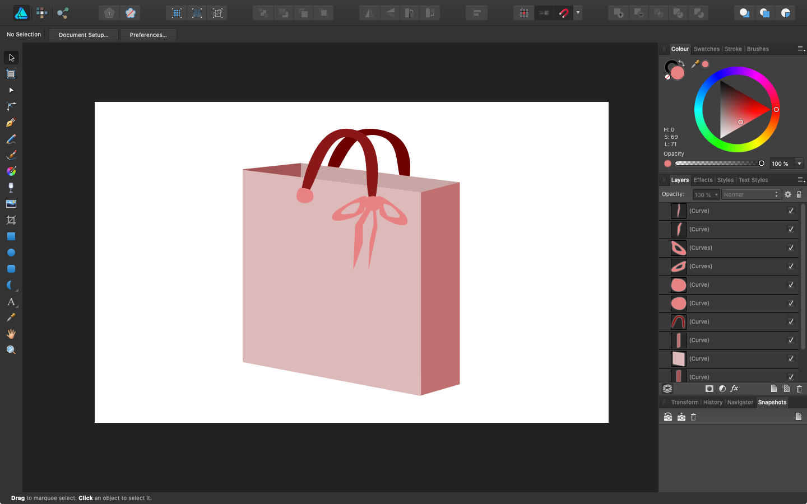Screen dimensions: 807x504
Task: Select the Pencil tool
Action: 11,139
